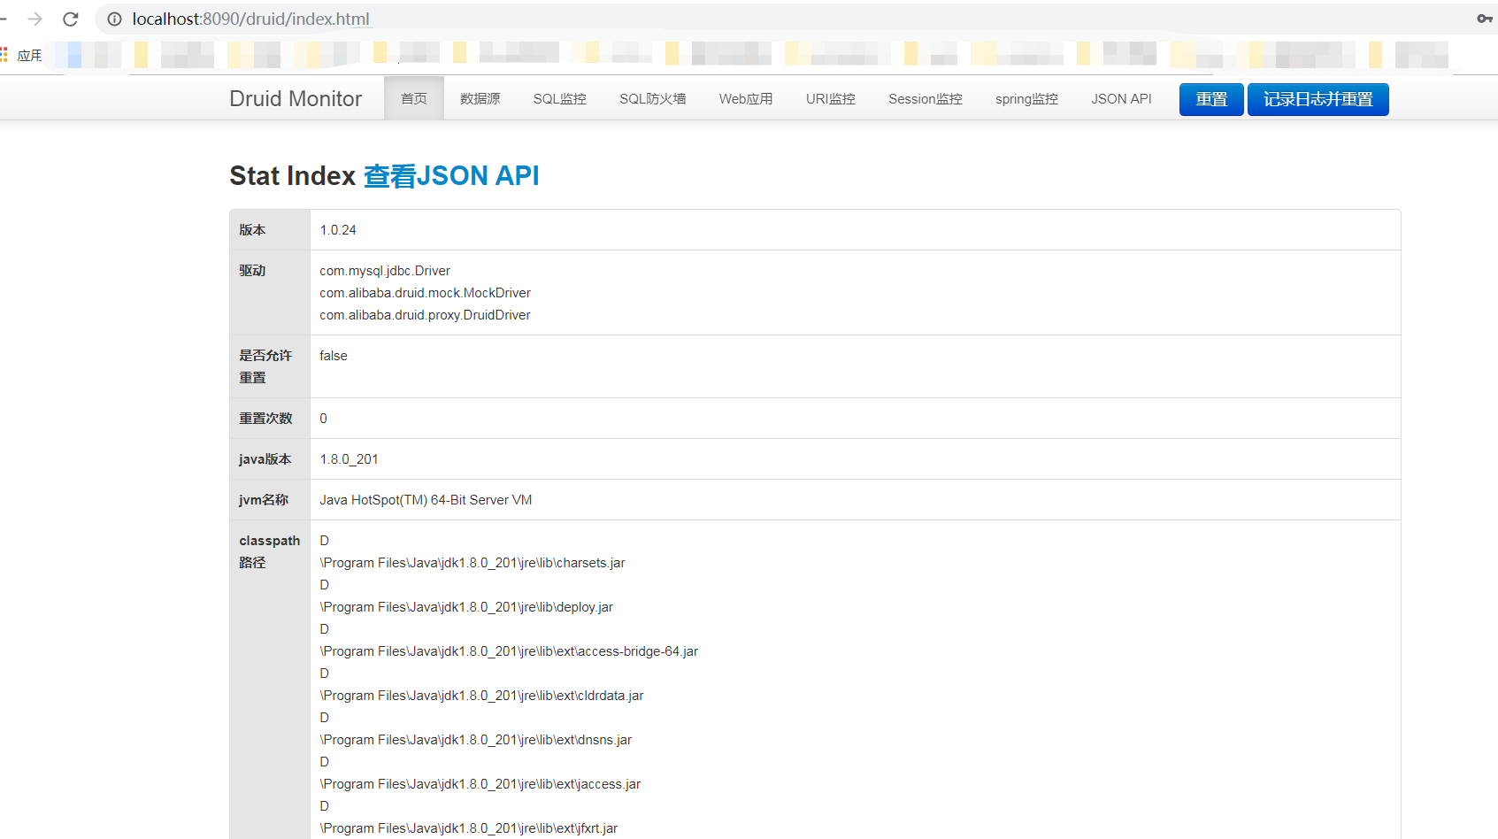Select the com.alibaba.druid.mock.MockDriver entry
The height and width of the screenshot is (839, 1498).
426,293
